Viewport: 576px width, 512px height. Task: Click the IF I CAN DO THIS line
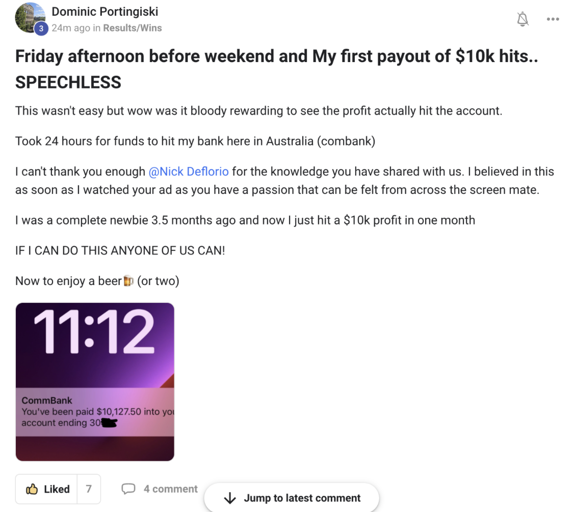tap(120, 250)
